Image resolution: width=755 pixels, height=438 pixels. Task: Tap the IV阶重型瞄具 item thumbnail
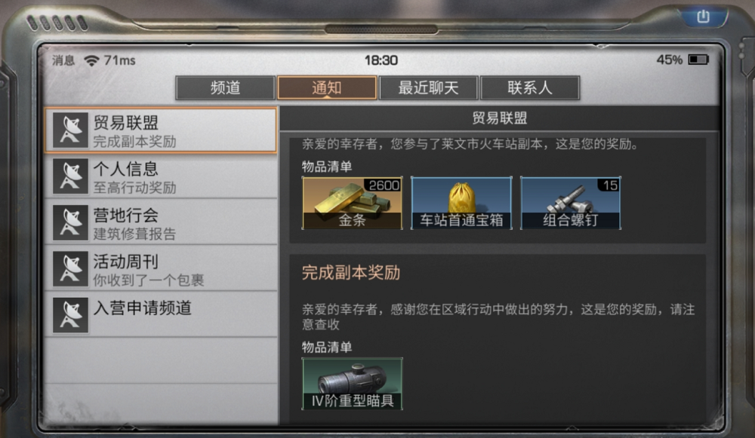tap(352, 384)
